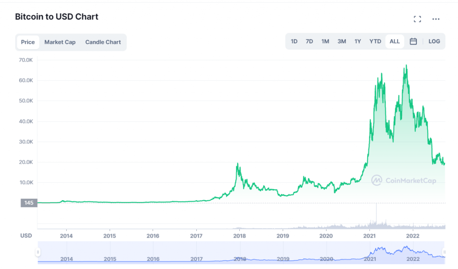The image size is (458, 269).
Task: Select the YTD range button
Action: pyautogui.click(x=374, y=41)
